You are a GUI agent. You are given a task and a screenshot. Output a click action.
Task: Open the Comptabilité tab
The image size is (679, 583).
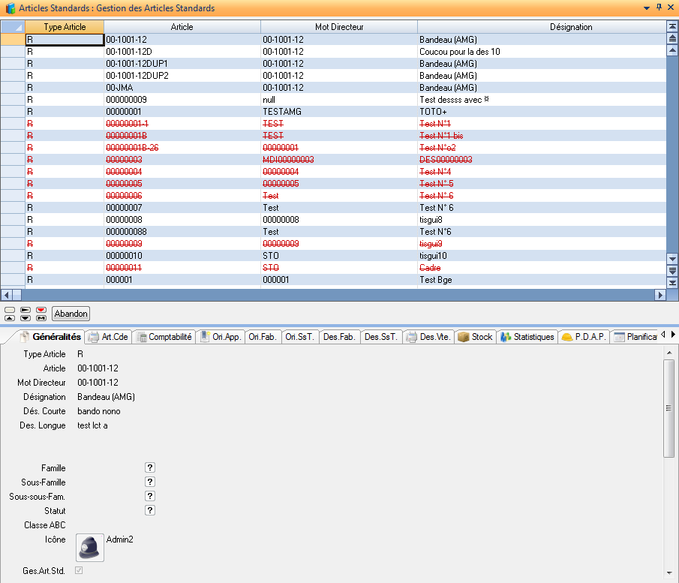165,337
